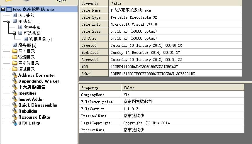Viewport: 252px width, 144px height.
Task: Click the Dependency Walker tool icon
Action: (15, 81)
